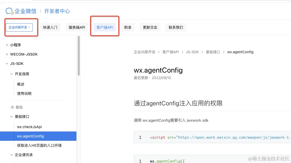Select wx.agentConfig in the sidebar
The width and height of the screenshot is (291, 163).
click(38, 136)
